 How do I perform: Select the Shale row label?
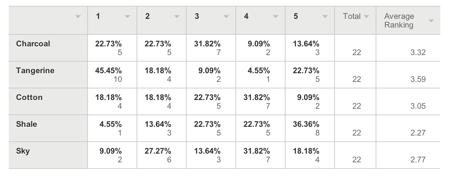pyautogui.click(x=27, y=124)
